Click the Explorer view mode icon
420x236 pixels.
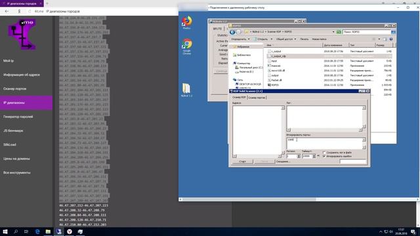374,39
